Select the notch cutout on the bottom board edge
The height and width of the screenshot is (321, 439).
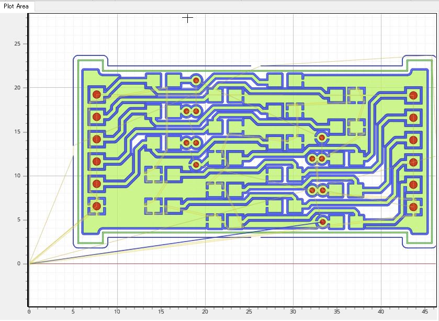click(256, 238)
